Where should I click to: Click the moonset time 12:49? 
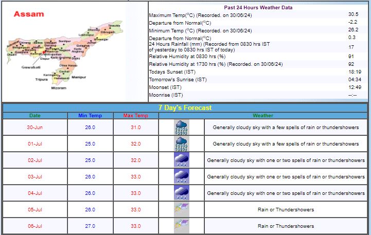(x=355, y=87)
